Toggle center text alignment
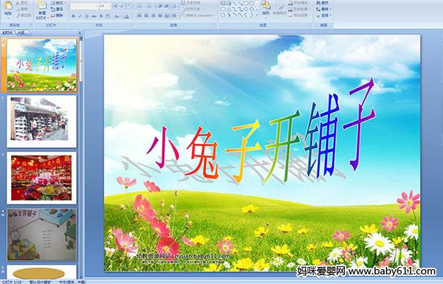 pos(146,15)
